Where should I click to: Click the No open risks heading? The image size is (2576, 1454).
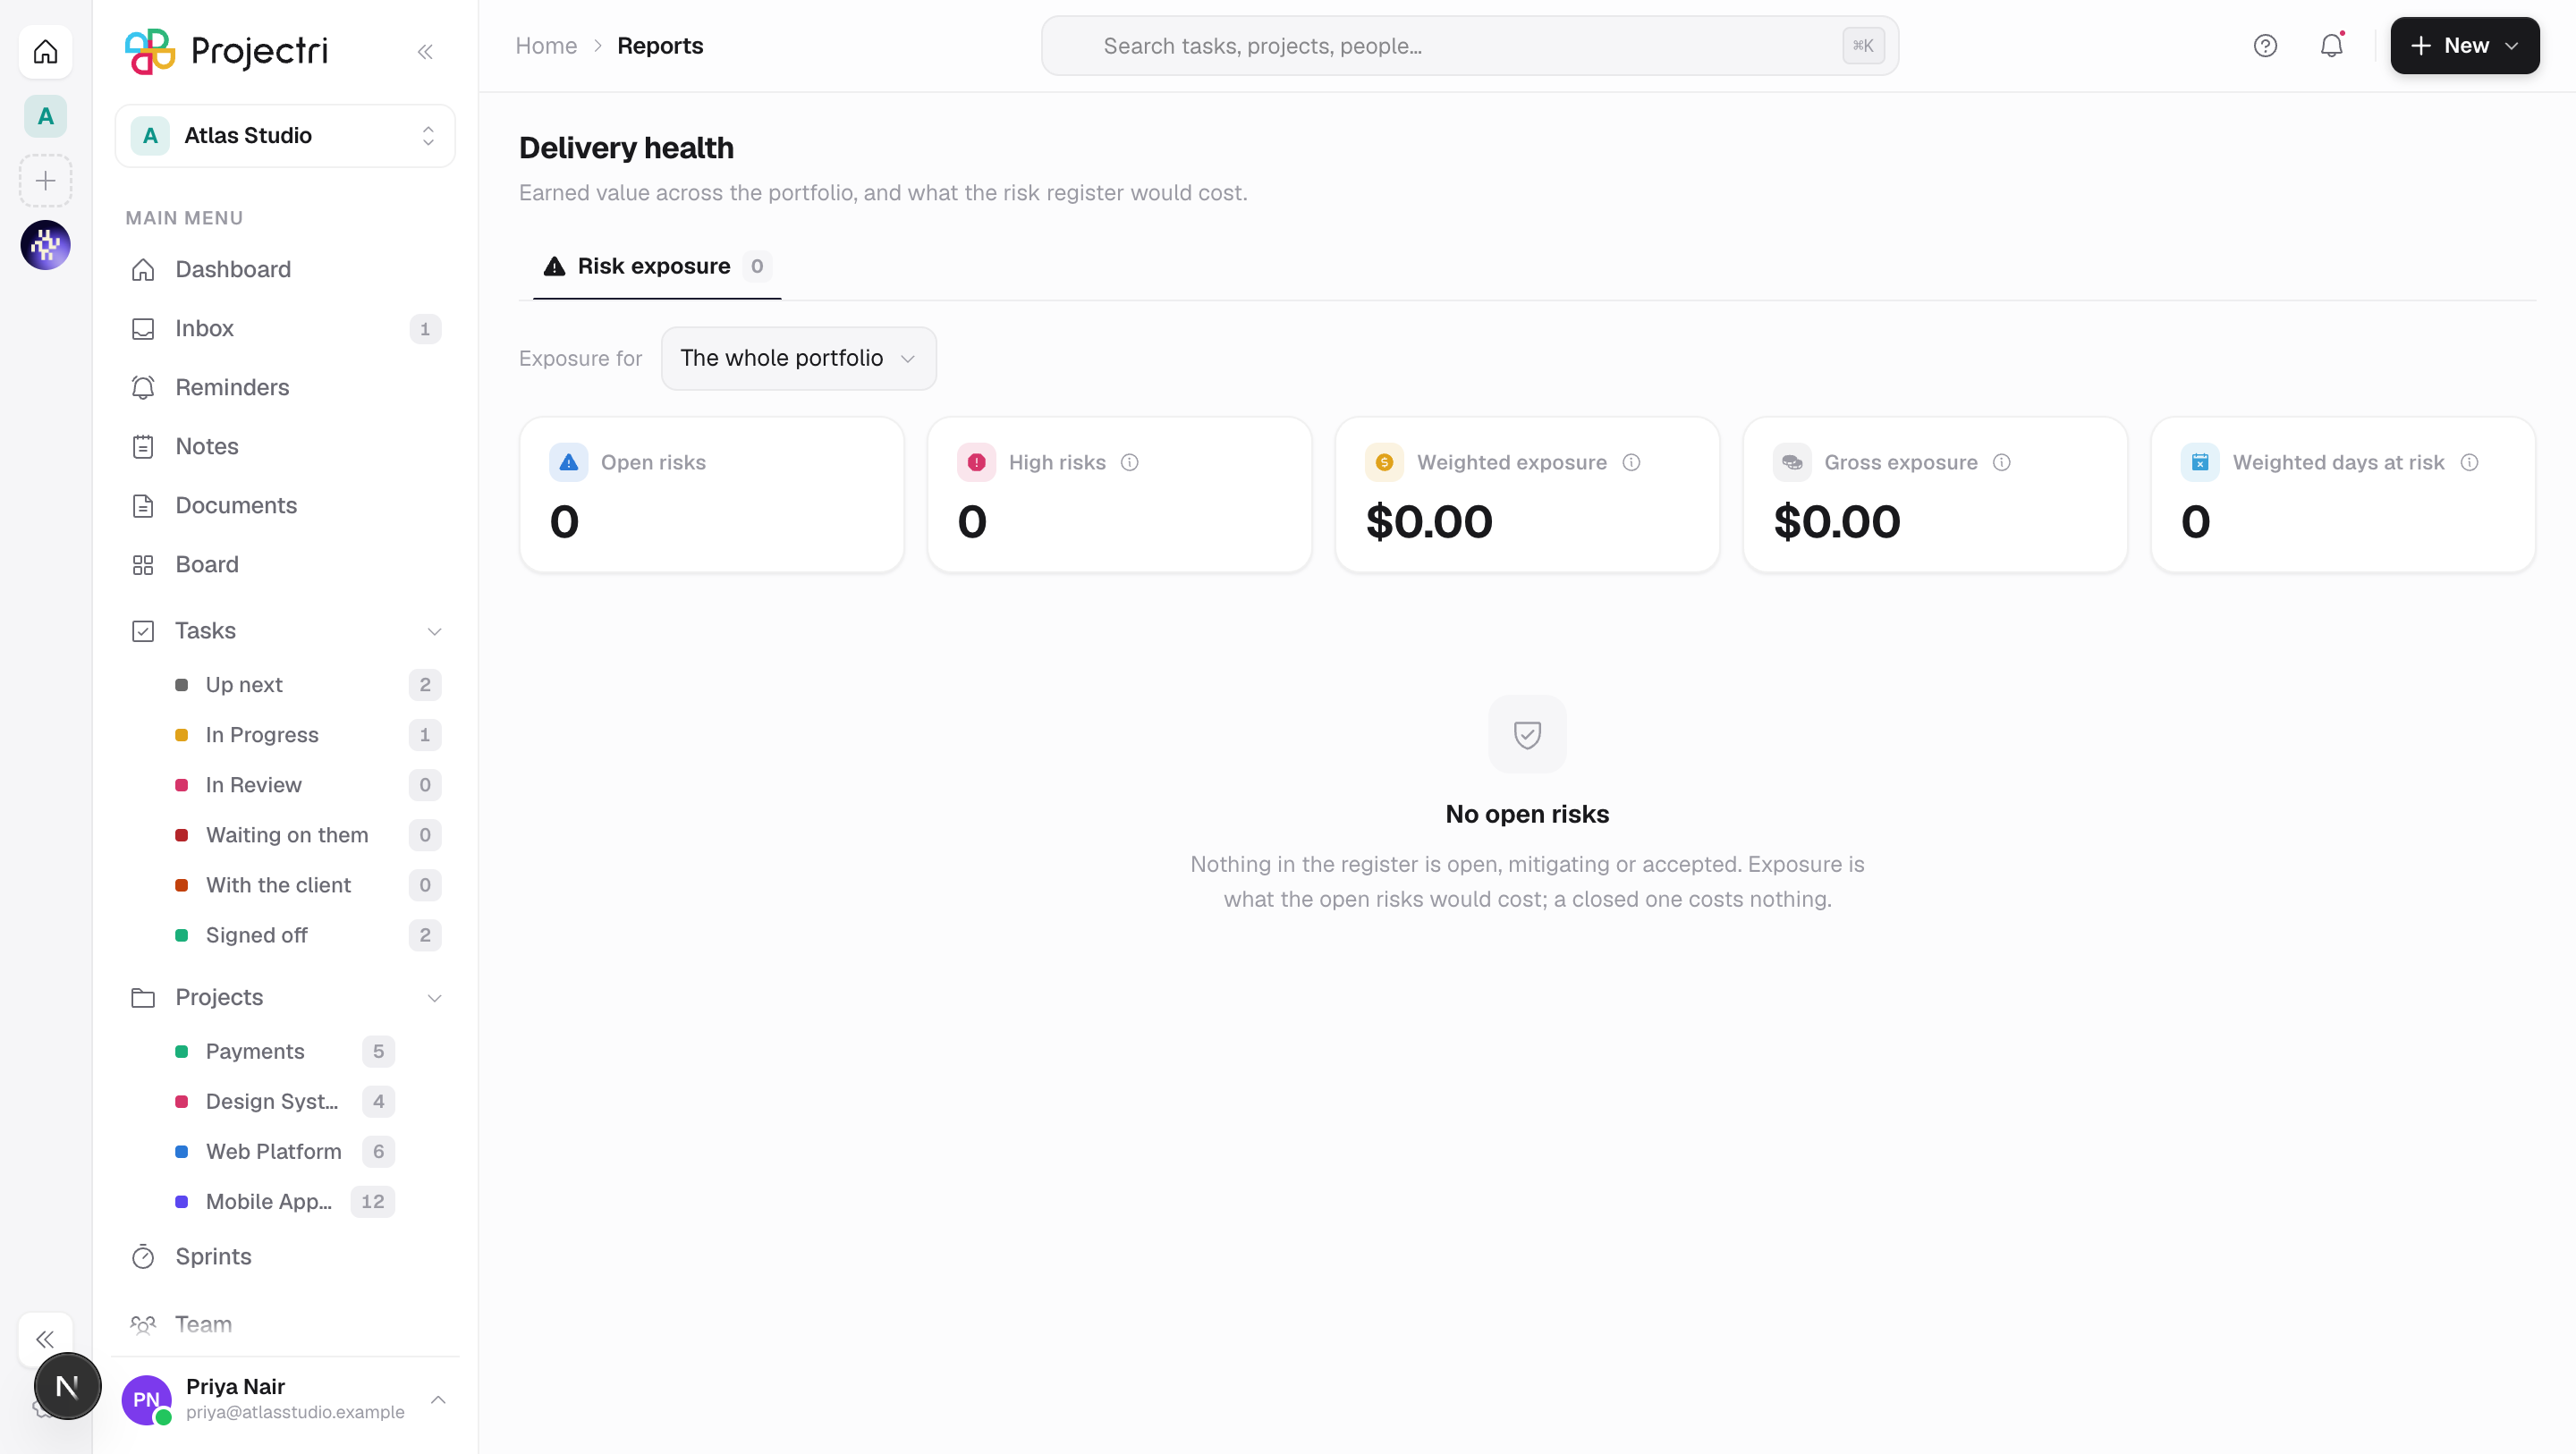tap(1527, 814)
